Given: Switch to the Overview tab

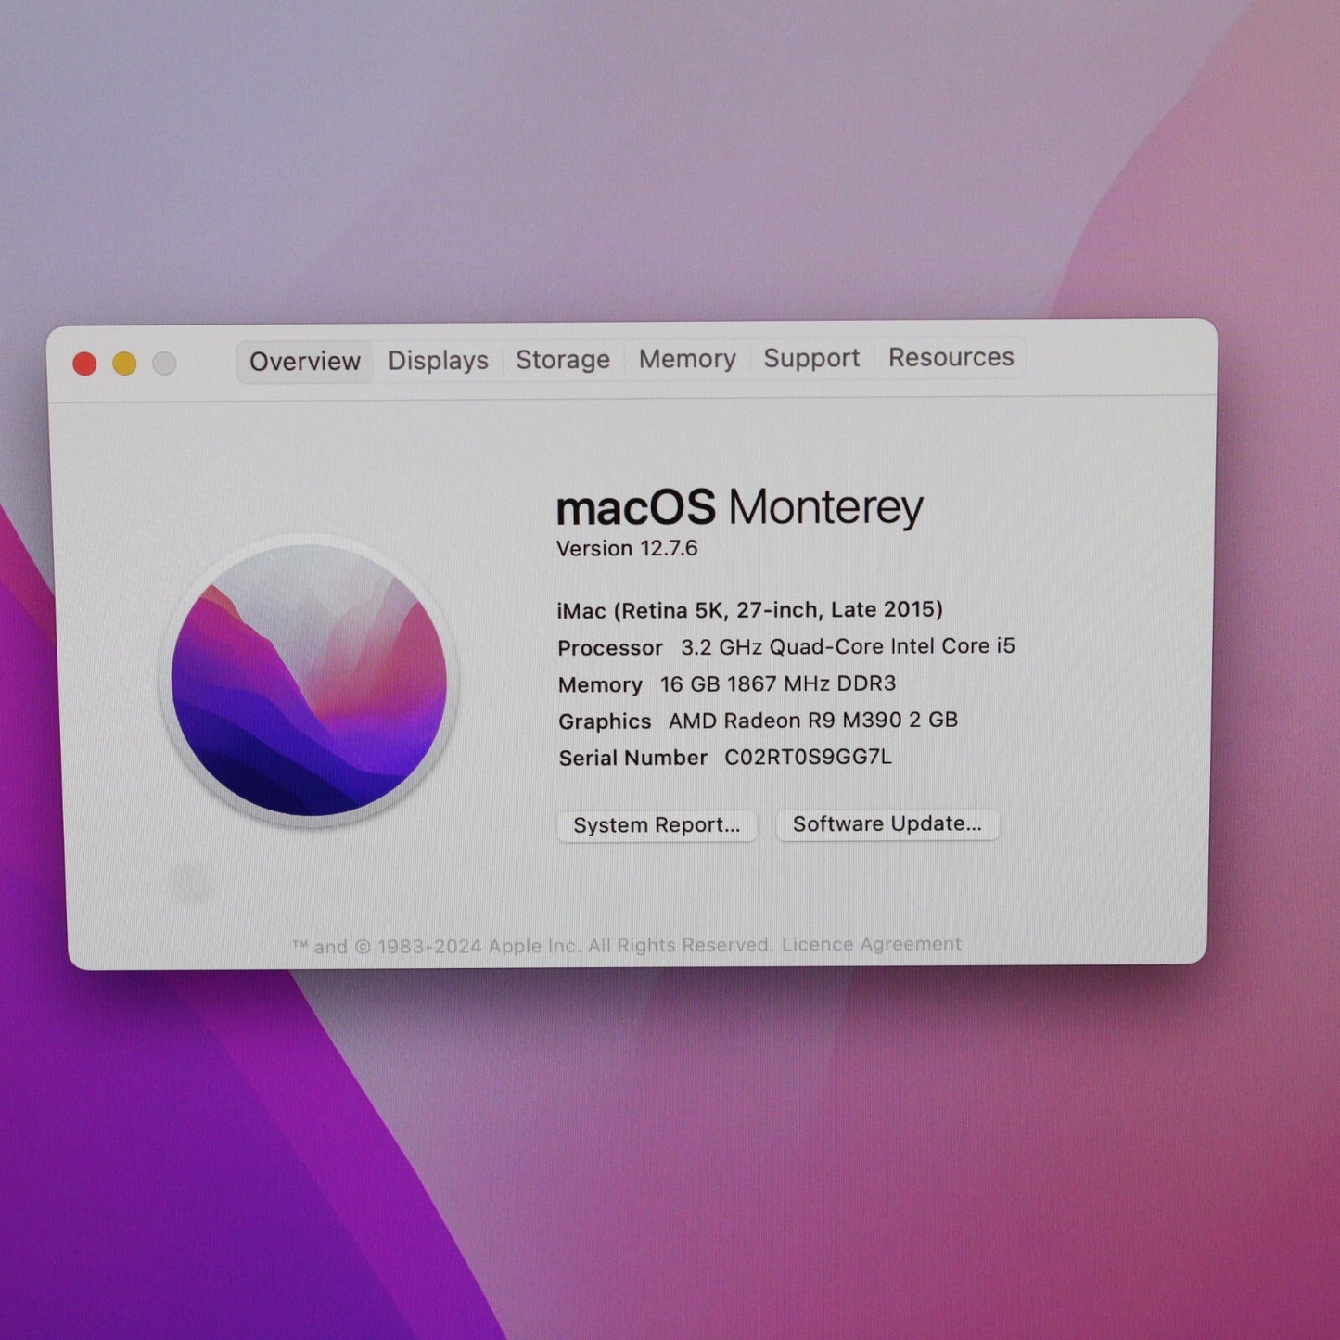Looking at the screenshot, I should tap(304, 361).
